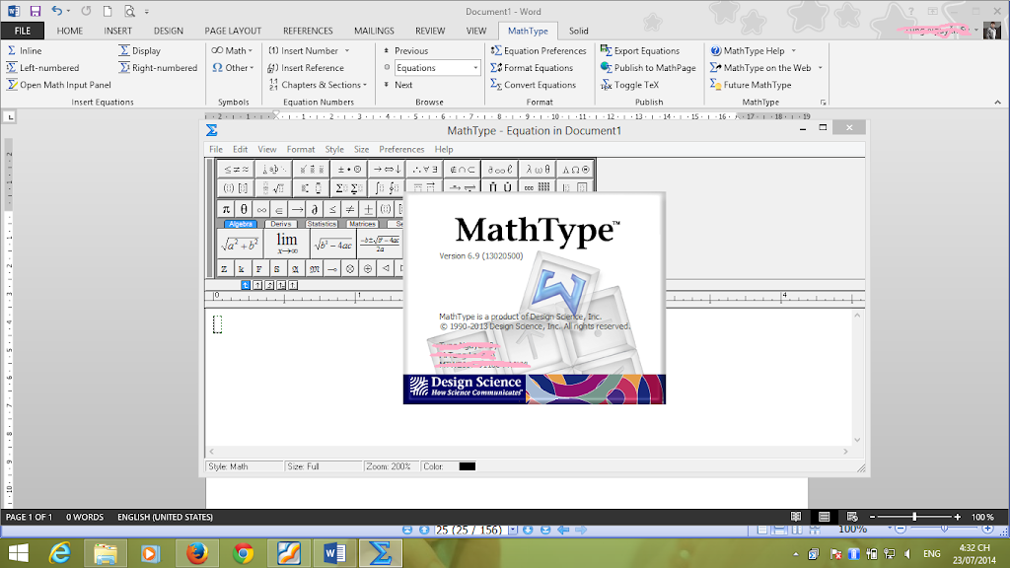
Task: Insert a Left-numbered equation
Action: 42,68
